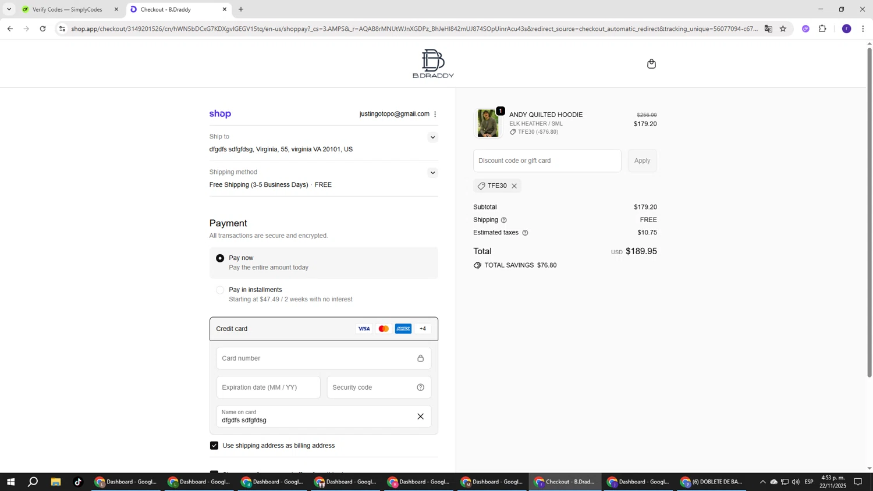Image resolution: width=873 pixels, height=491 pixels.
Task: Open TikTok from the taskbar
Action: [78, 482]
